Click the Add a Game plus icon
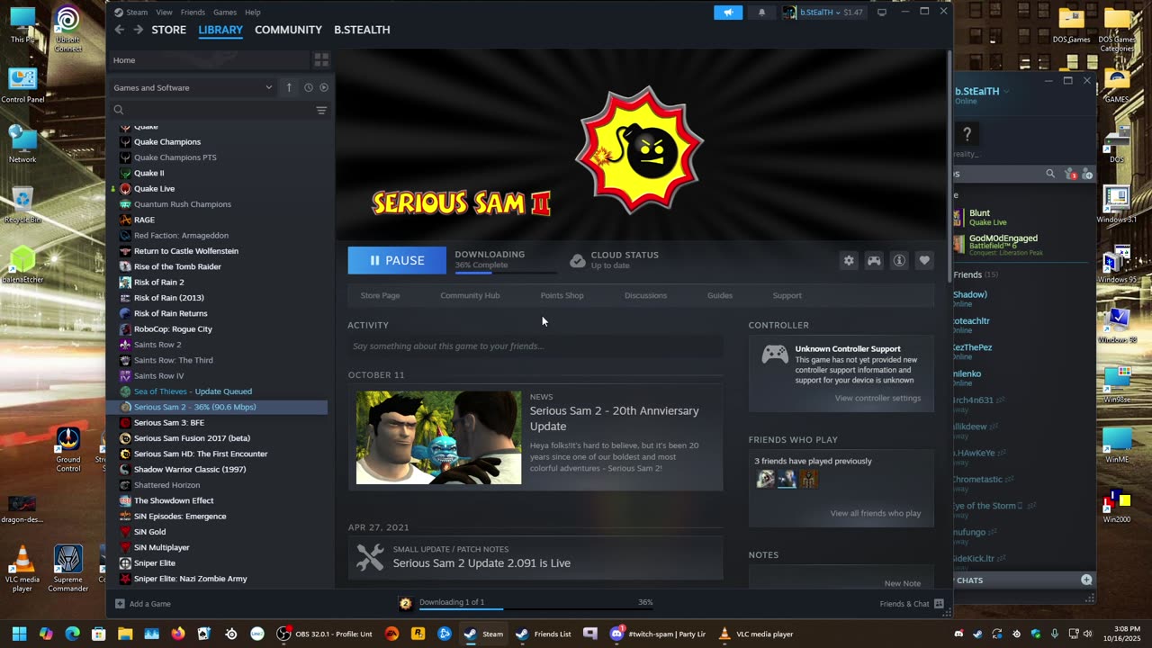The width and height of the screenshot is (1152, 648). (120, 604)
